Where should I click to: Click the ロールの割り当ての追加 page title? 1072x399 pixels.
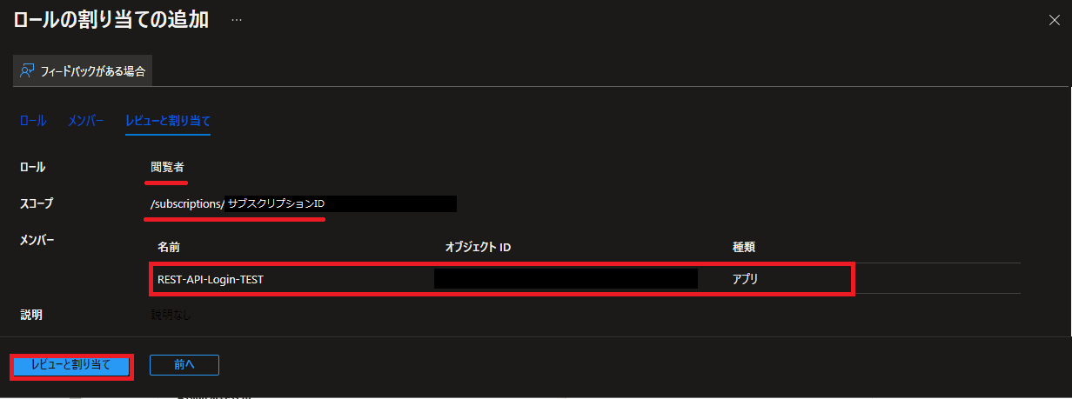pos(111,20)
